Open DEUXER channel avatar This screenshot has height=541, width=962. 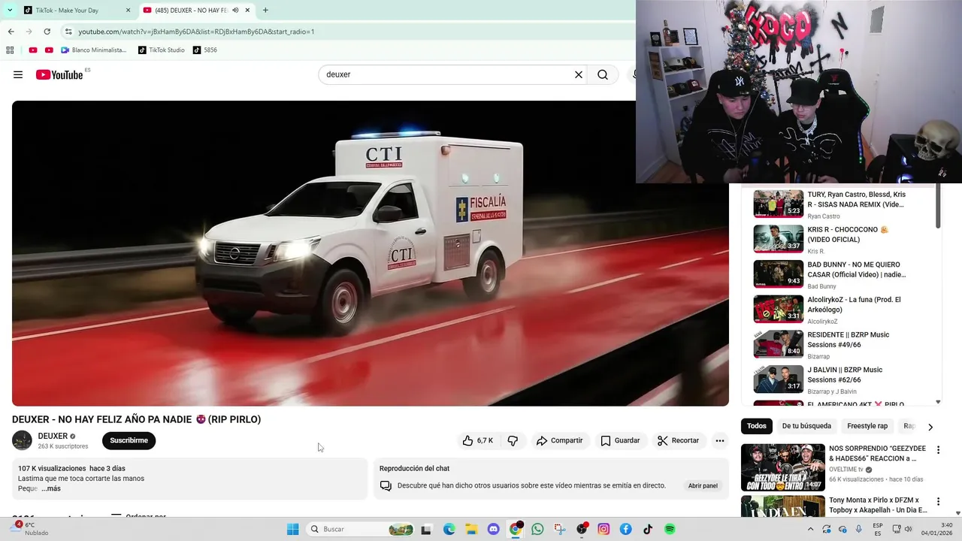coord(22,440)
